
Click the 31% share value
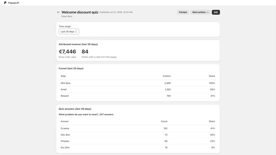coord(213,96)
